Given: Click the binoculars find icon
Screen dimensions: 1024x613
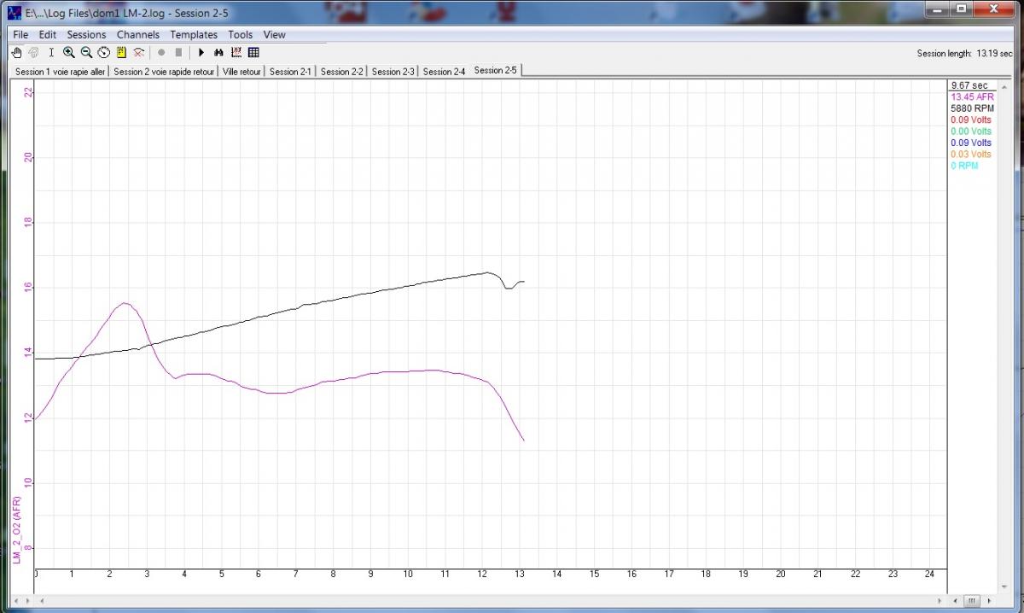Looking at the screenshot, I should pyautogui.click(x=218, y=52).
